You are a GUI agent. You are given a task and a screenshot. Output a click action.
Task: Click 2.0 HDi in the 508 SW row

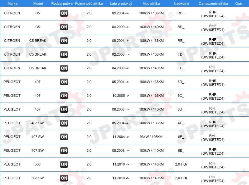pyautogui.click(x=181, y=178)
